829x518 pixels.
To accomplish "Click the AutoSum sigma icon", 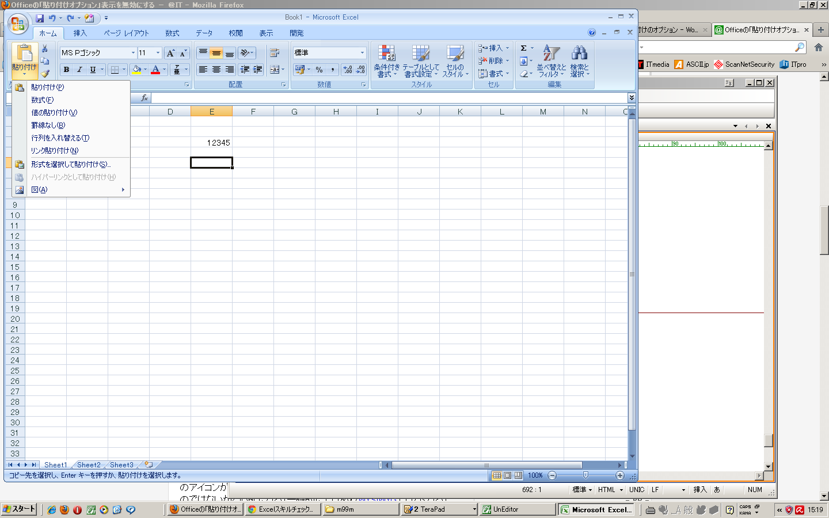I will click(x=524, y=48).
